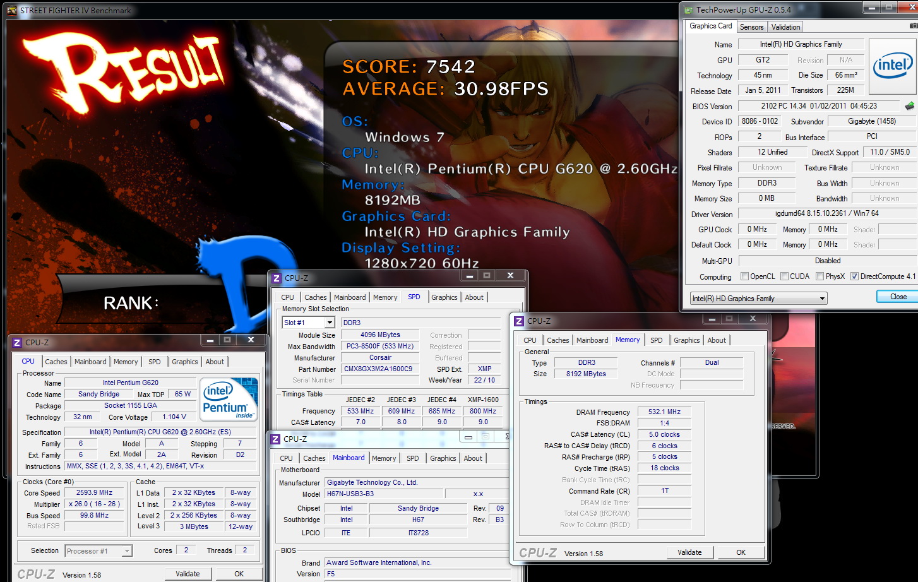Open the Mainboard tab in the CPU-Z memory timings window
This screenshot has height=582, width=918.
(592, 340)
